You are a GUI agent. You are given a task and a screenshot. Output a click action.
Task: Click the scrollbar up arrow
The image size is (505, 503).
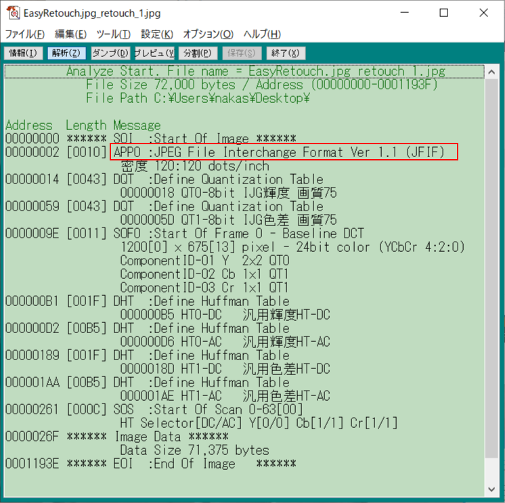491,72
